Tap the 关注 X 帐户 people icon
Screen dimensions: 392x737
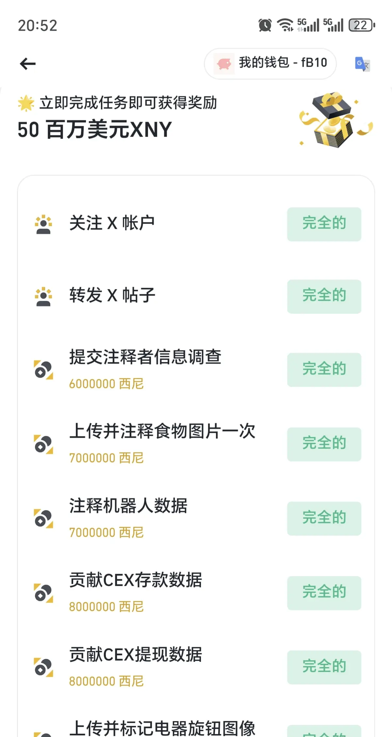click(43, 224)
